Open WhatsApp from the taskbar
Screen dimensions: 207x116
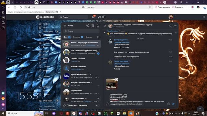pos(105,113)
